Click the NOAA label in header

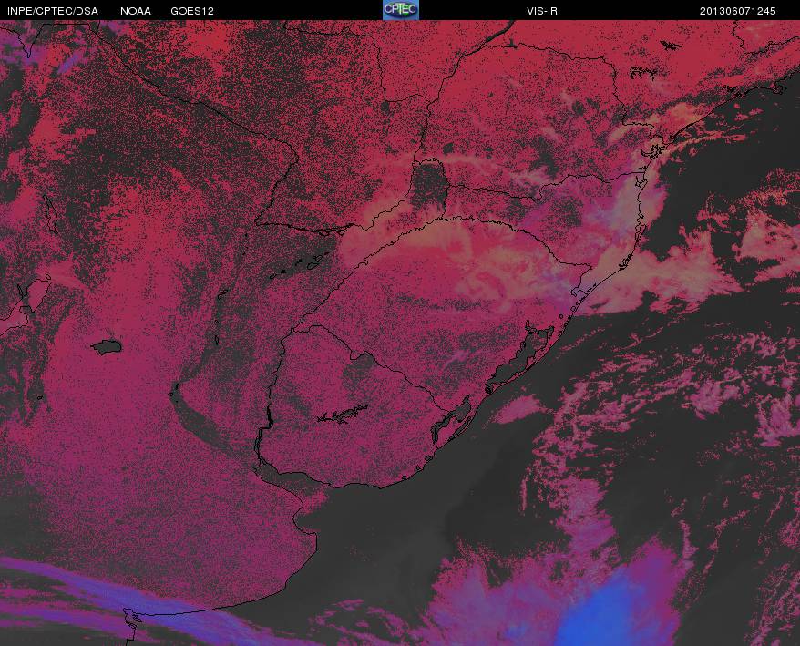pyautogui.click(x=136, y=11)
